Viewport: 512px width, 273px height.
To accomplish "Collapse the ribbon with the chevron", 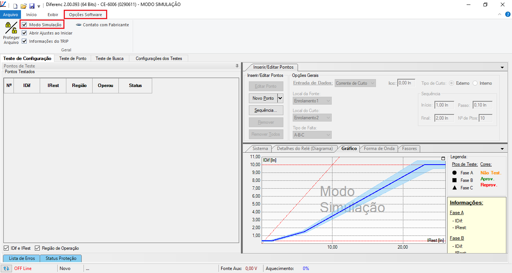I will [499, 14].
